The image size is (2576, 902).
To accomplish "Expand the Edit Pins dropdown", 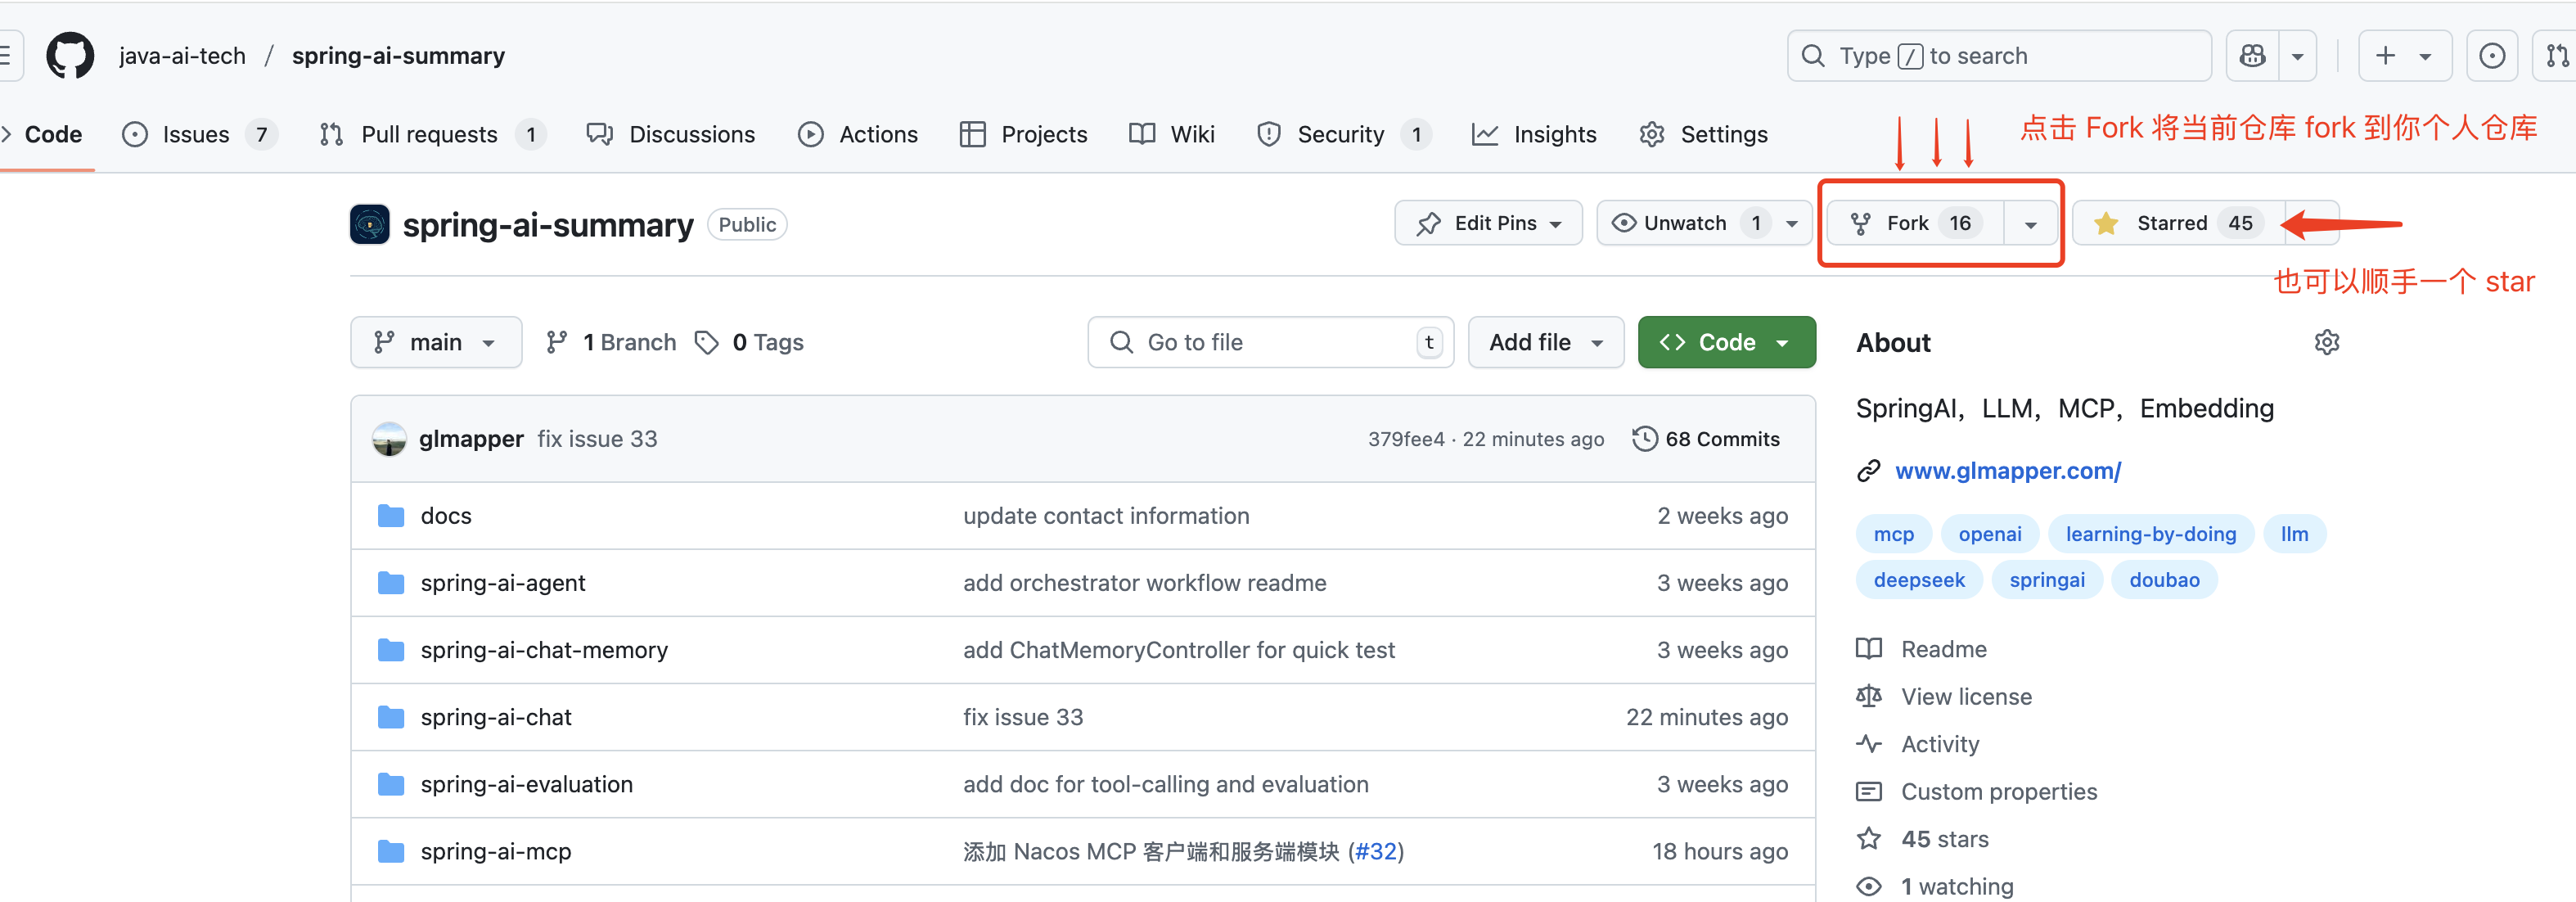I will pos(1488,223).
